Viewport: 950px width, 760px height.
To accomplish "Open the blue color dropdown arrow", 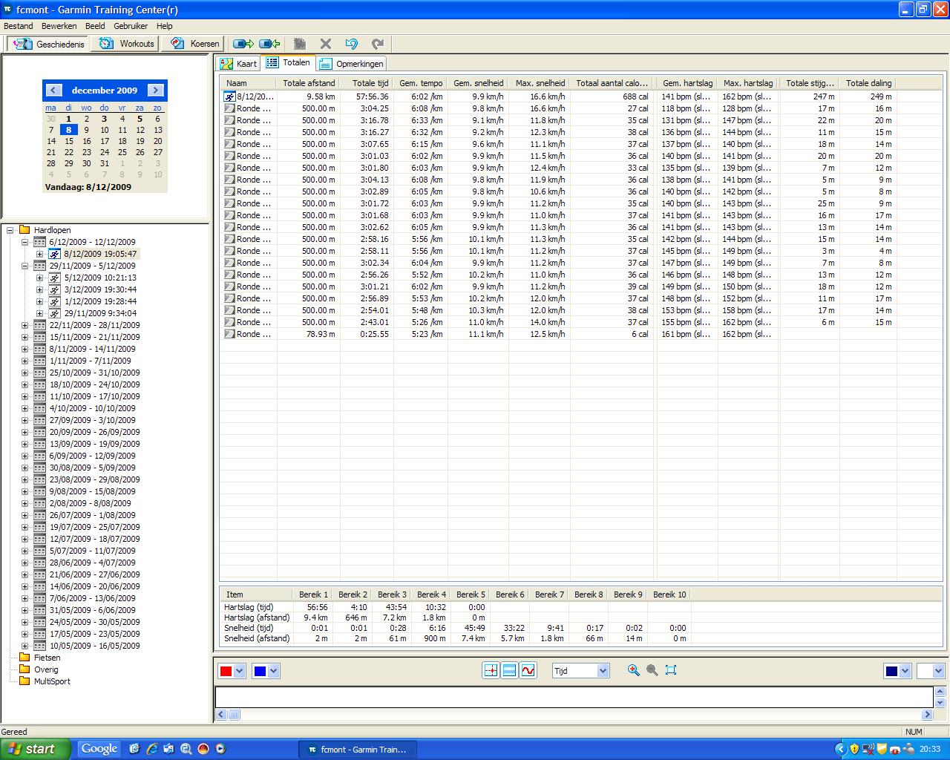I will [273, 671].
